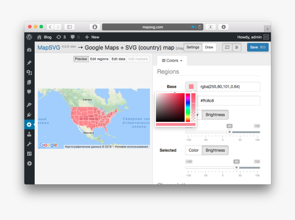Open Posts via the pushpin icon
The image size is (295, 220).
click(x=29, y=63)
